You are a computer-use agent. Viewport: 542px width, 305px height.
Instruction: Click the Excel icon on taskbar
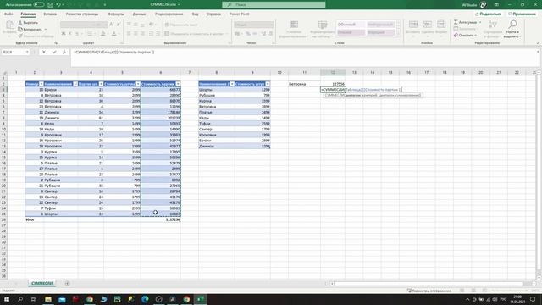[201, 299]
